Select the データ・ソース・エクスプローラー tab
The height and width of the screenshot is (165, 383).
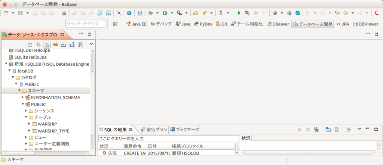pyautogui.click(x=33, y=35)
